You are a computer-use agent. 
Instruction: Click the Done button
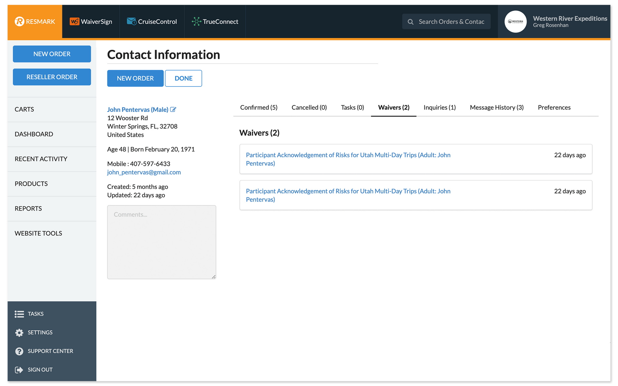coord(183,78)
